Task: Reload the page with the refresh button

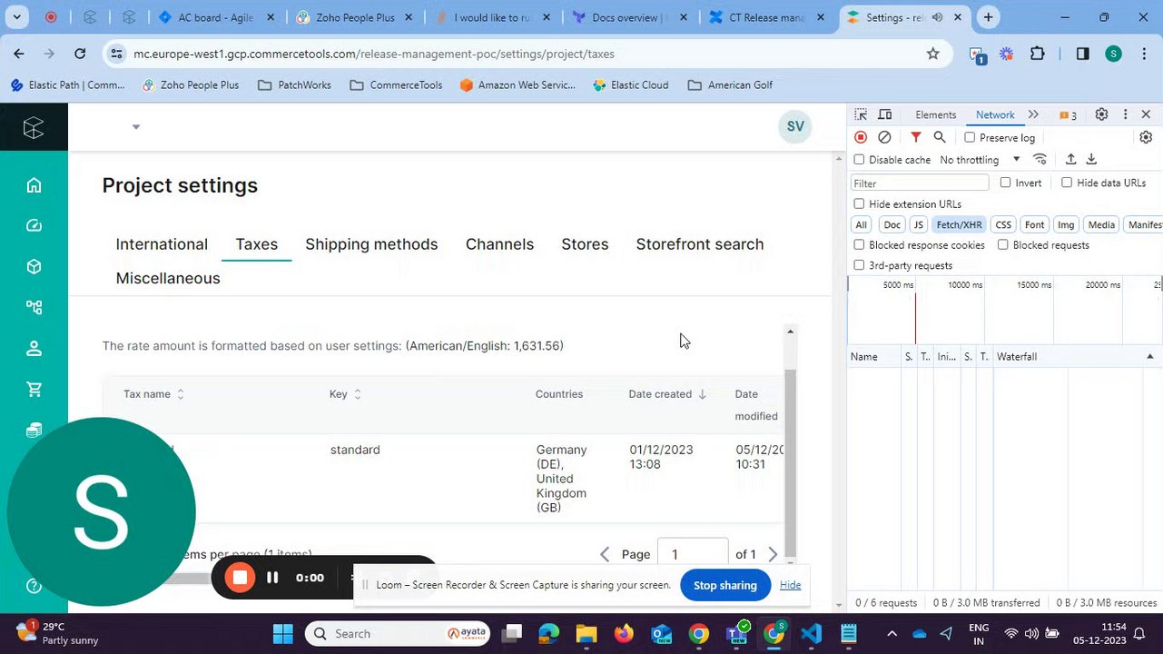Action: [x=80, y=54]
